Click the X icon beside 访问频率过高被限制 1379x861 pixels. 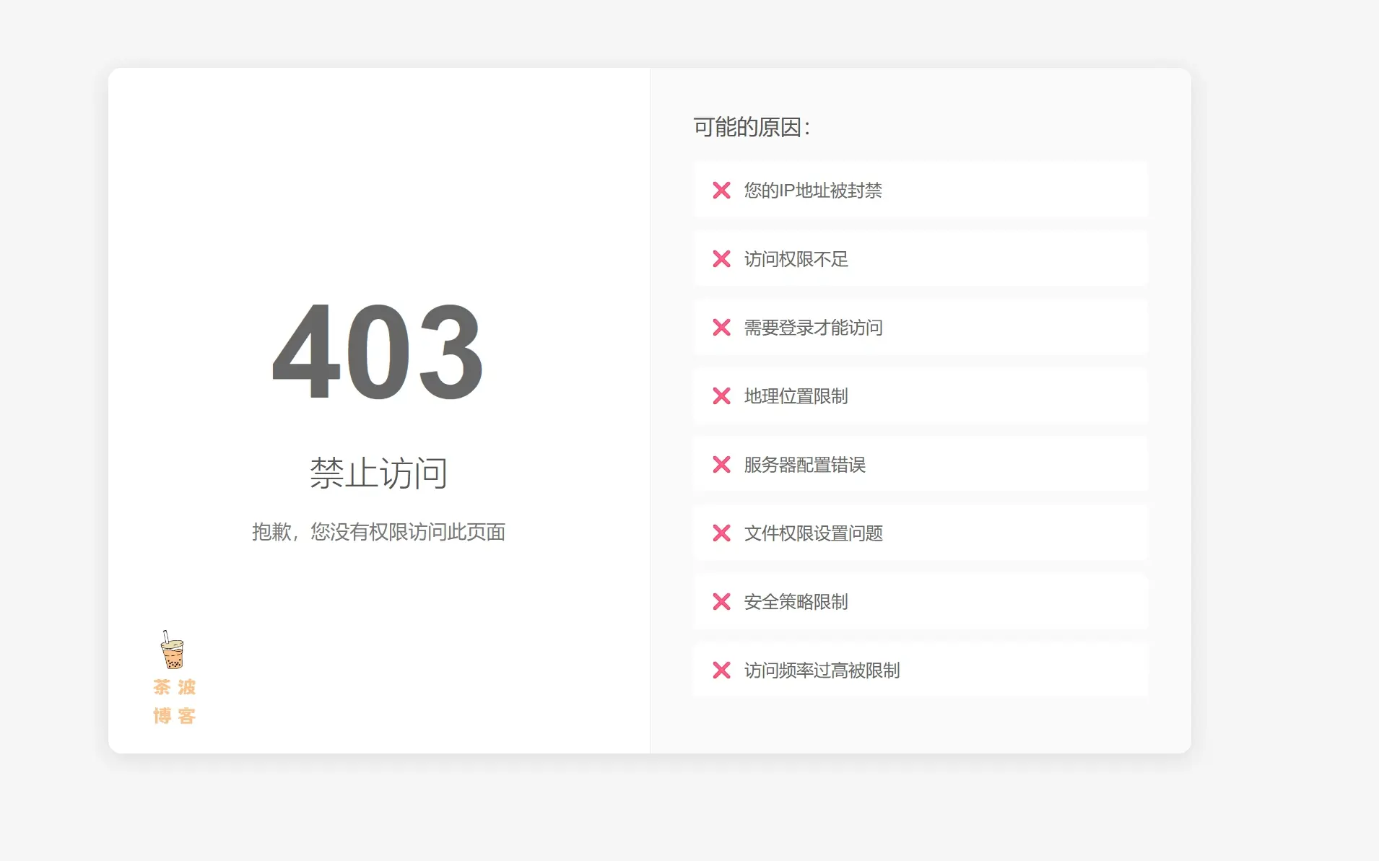pos(721,670)
